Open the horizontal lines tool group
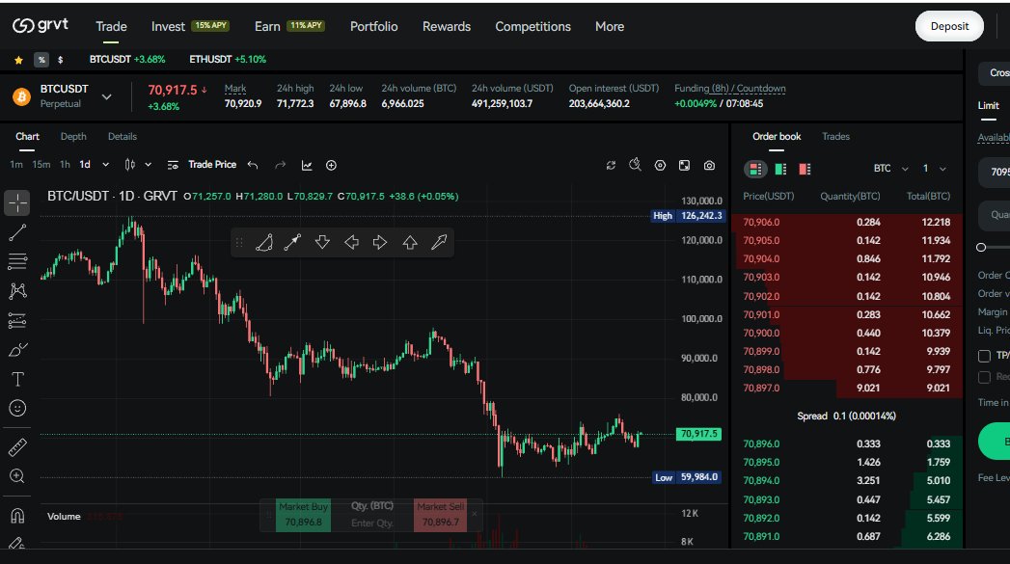 (17, 260)
